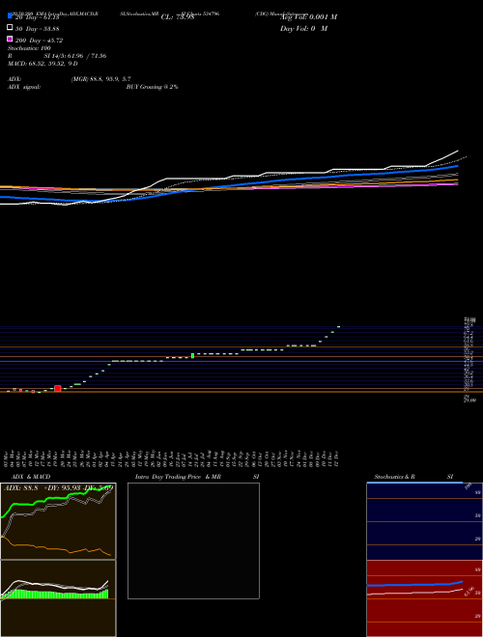Click the topmost green candle on price chart
The height and width of the screenshot is (637, 483).
339,326
